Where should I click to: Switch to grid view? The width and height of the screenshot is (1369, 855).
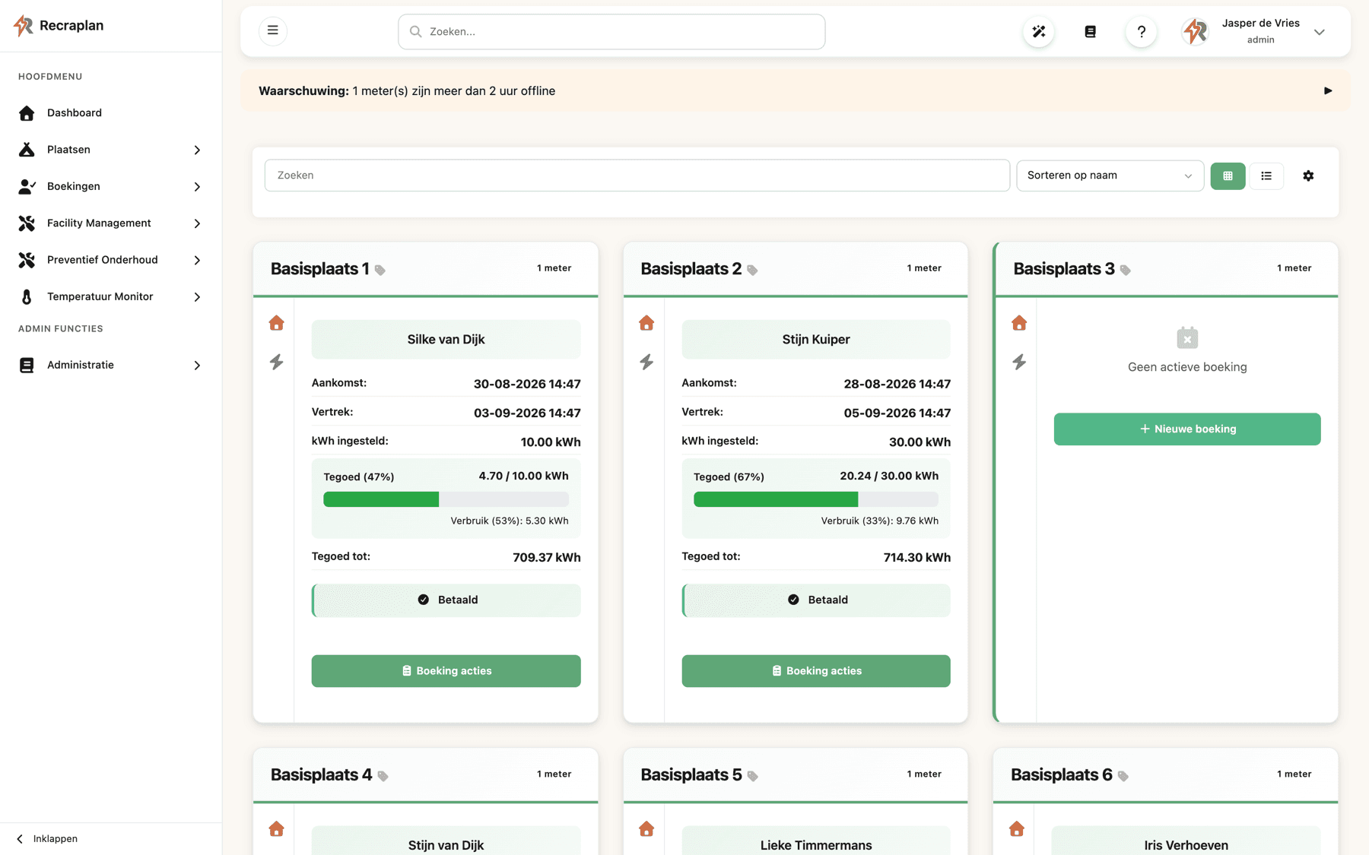1228,176
